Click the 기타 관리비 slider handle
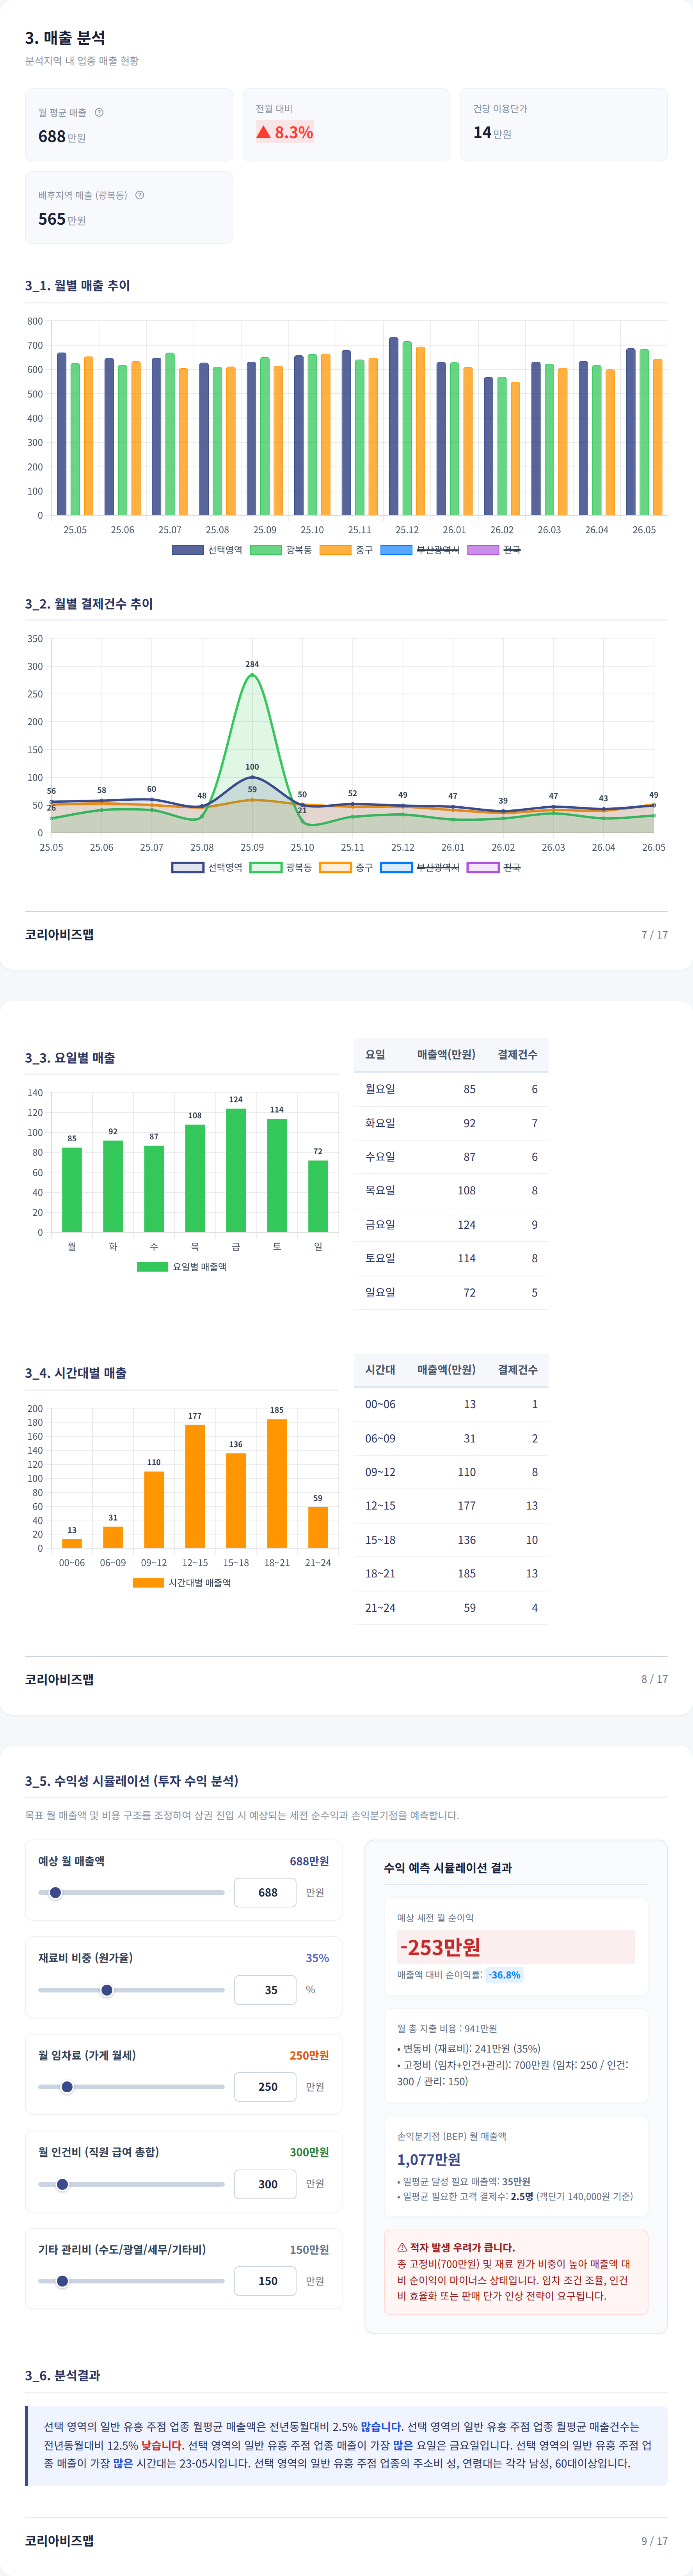 pos(62,2281)
